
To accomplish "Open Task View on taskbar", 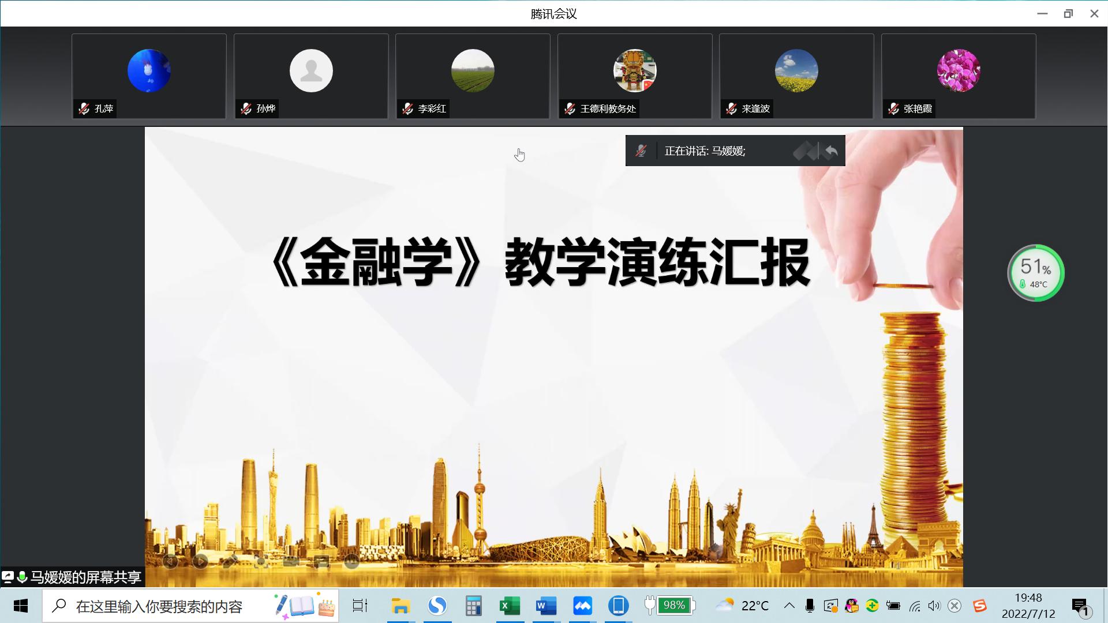I will click(360, 606).
